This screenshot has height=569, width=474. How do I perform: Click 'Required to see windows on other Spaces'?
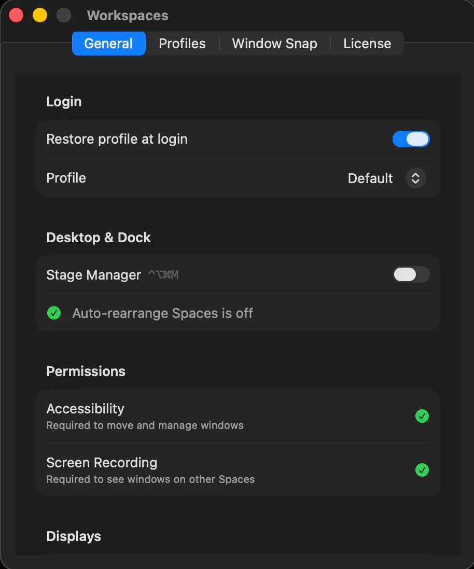pos(150,479)
